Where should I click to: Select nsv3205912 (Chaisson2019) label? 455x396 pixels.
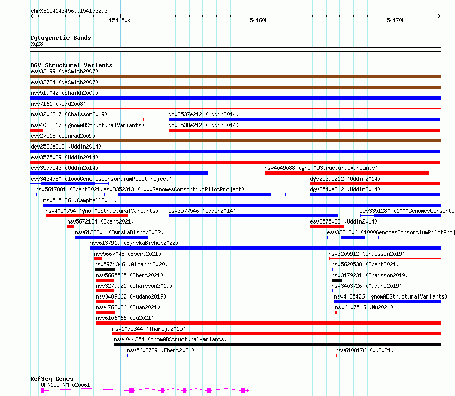coord(367,254)
